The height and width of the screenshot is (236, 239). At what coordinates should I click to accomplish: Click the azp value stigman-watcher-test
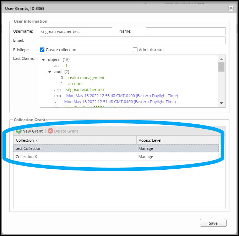coord(85,90)
